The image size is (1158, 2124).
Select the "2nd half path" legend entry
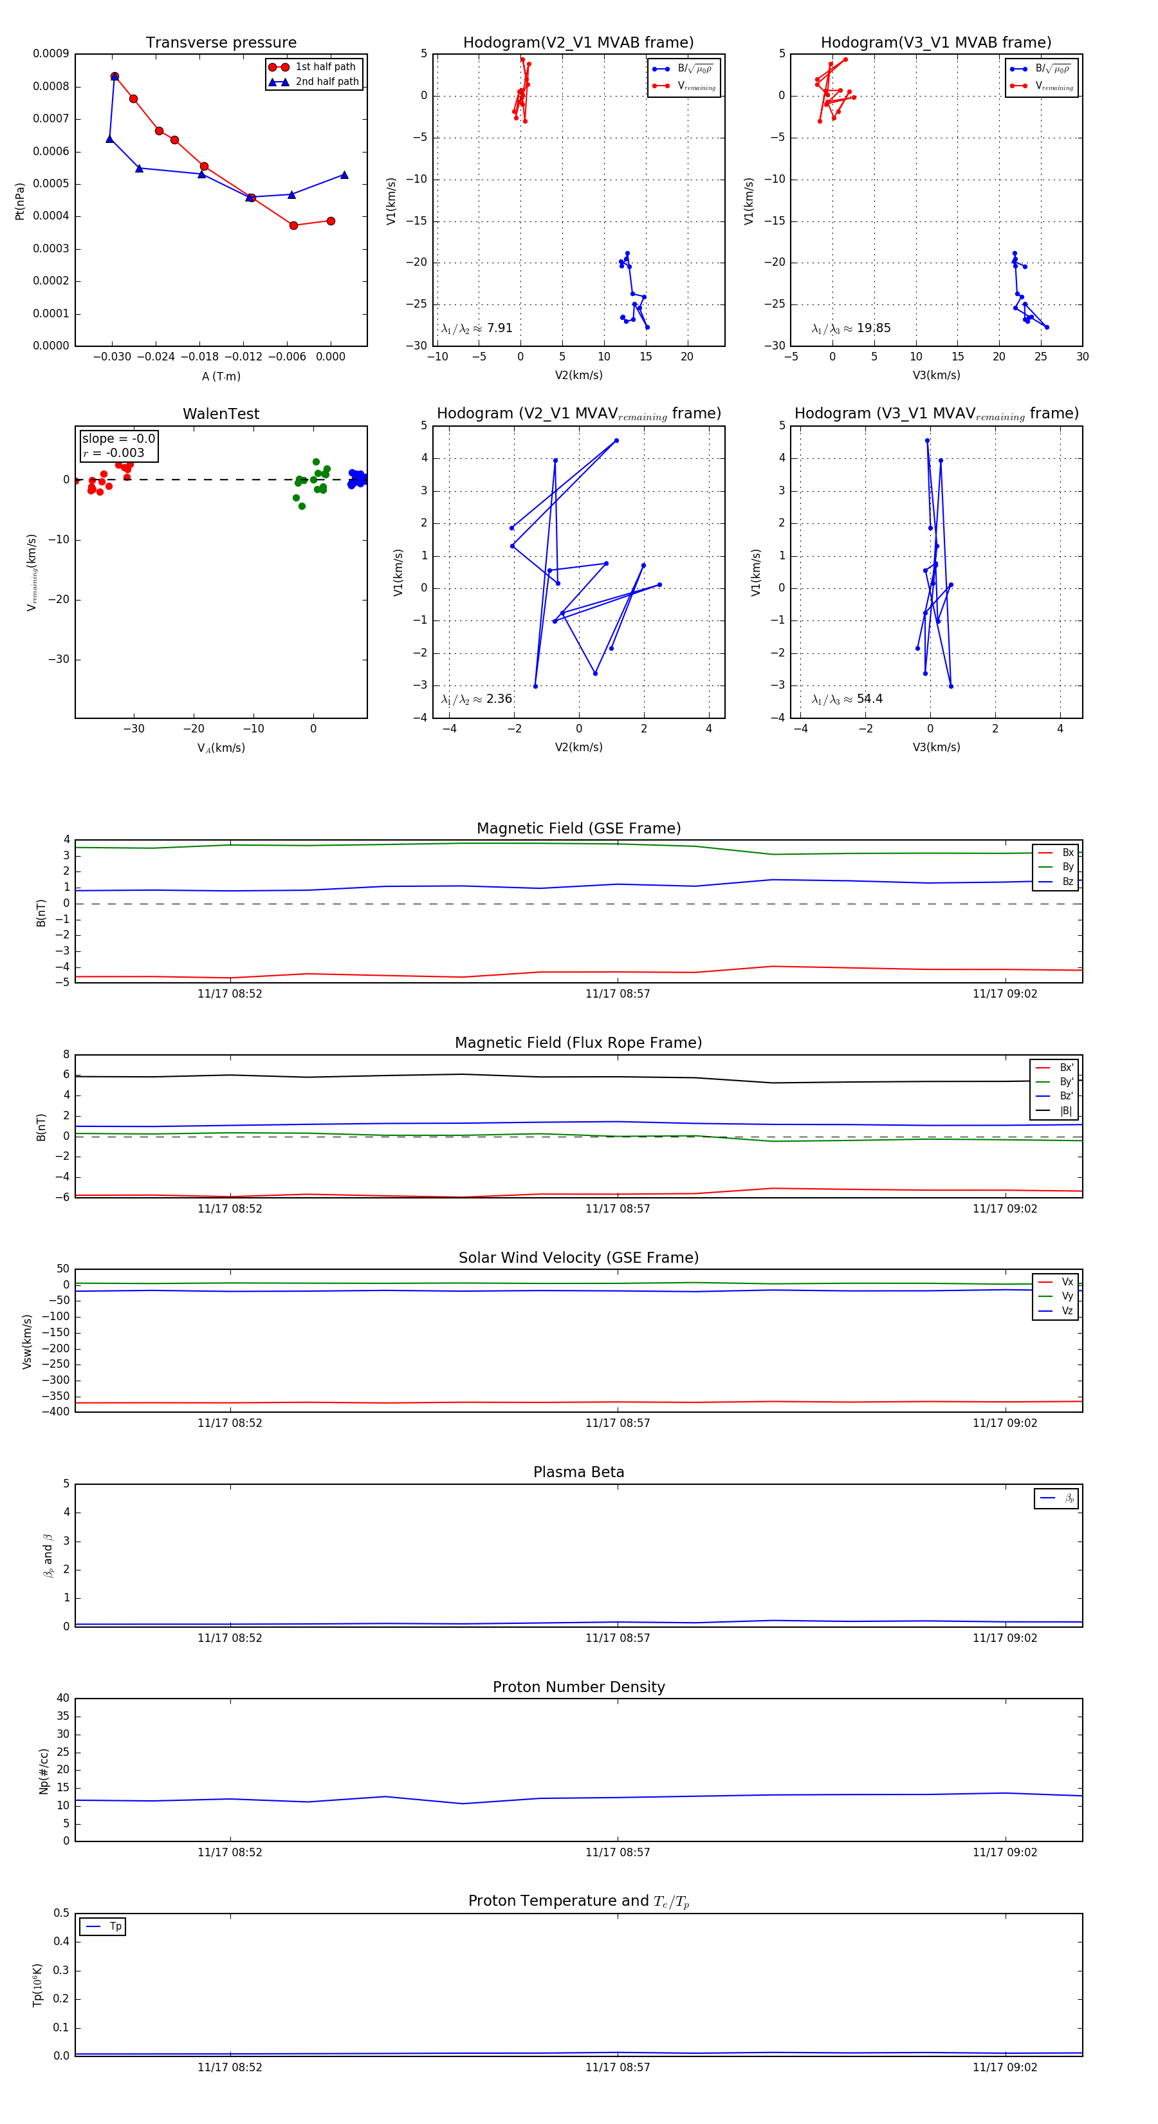click(314, 82)
